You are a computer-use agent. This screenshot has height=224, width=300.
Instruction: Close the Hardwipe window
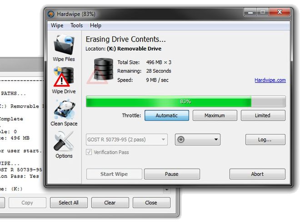(x=280, y=12)
